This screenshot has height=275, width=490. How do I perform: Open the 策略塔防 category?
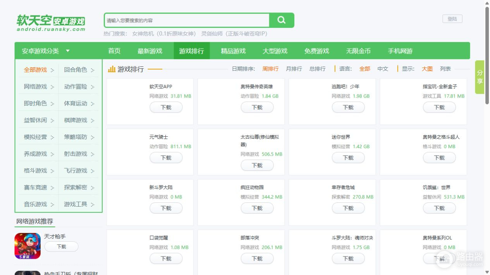pyautogui.click(x=76, y=137)
